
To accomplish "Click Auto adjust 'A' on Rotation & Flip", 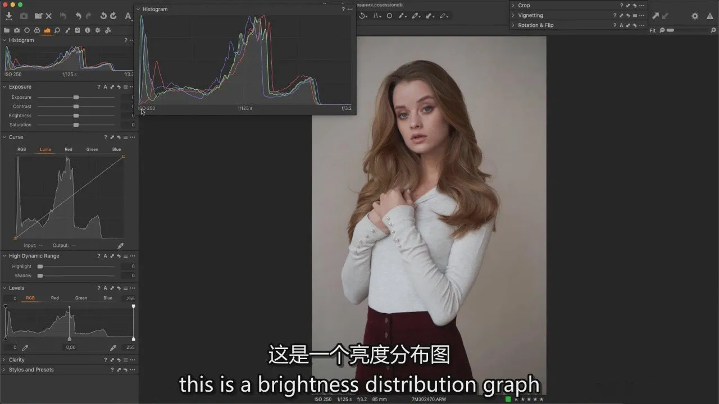I will 622,25.
